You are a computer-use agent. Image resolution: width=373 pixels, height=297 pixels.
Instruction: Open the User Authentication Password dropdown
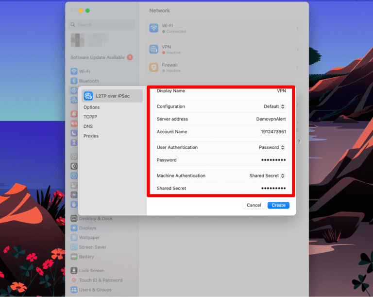[271, 147]
